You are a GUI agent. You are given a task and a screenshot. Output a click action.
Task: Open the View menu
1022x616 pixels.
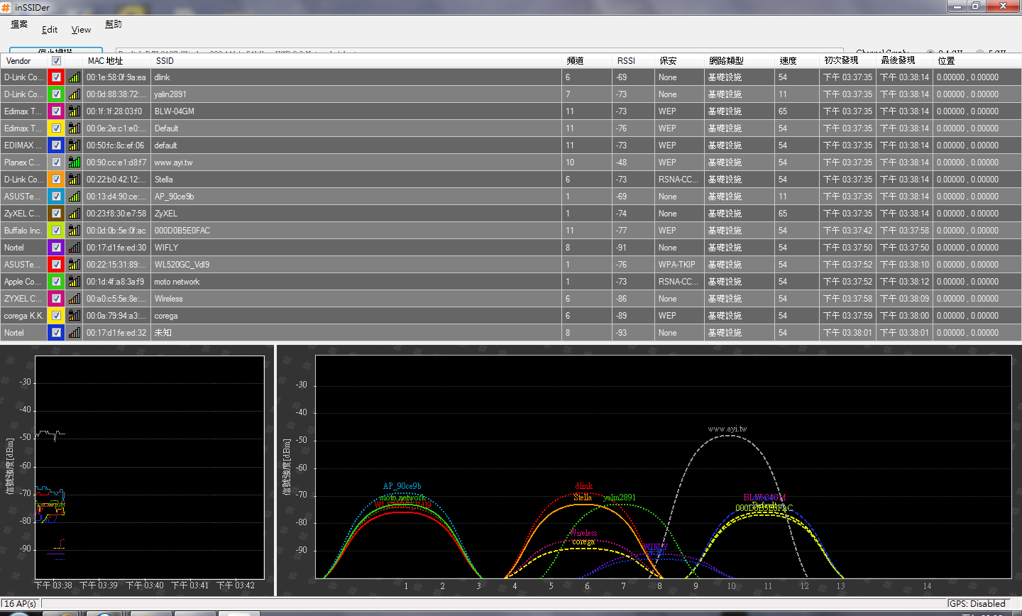[x=81, y=29]
